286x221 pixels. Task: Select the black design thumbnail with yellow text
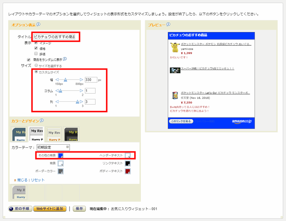pos(71,134)
